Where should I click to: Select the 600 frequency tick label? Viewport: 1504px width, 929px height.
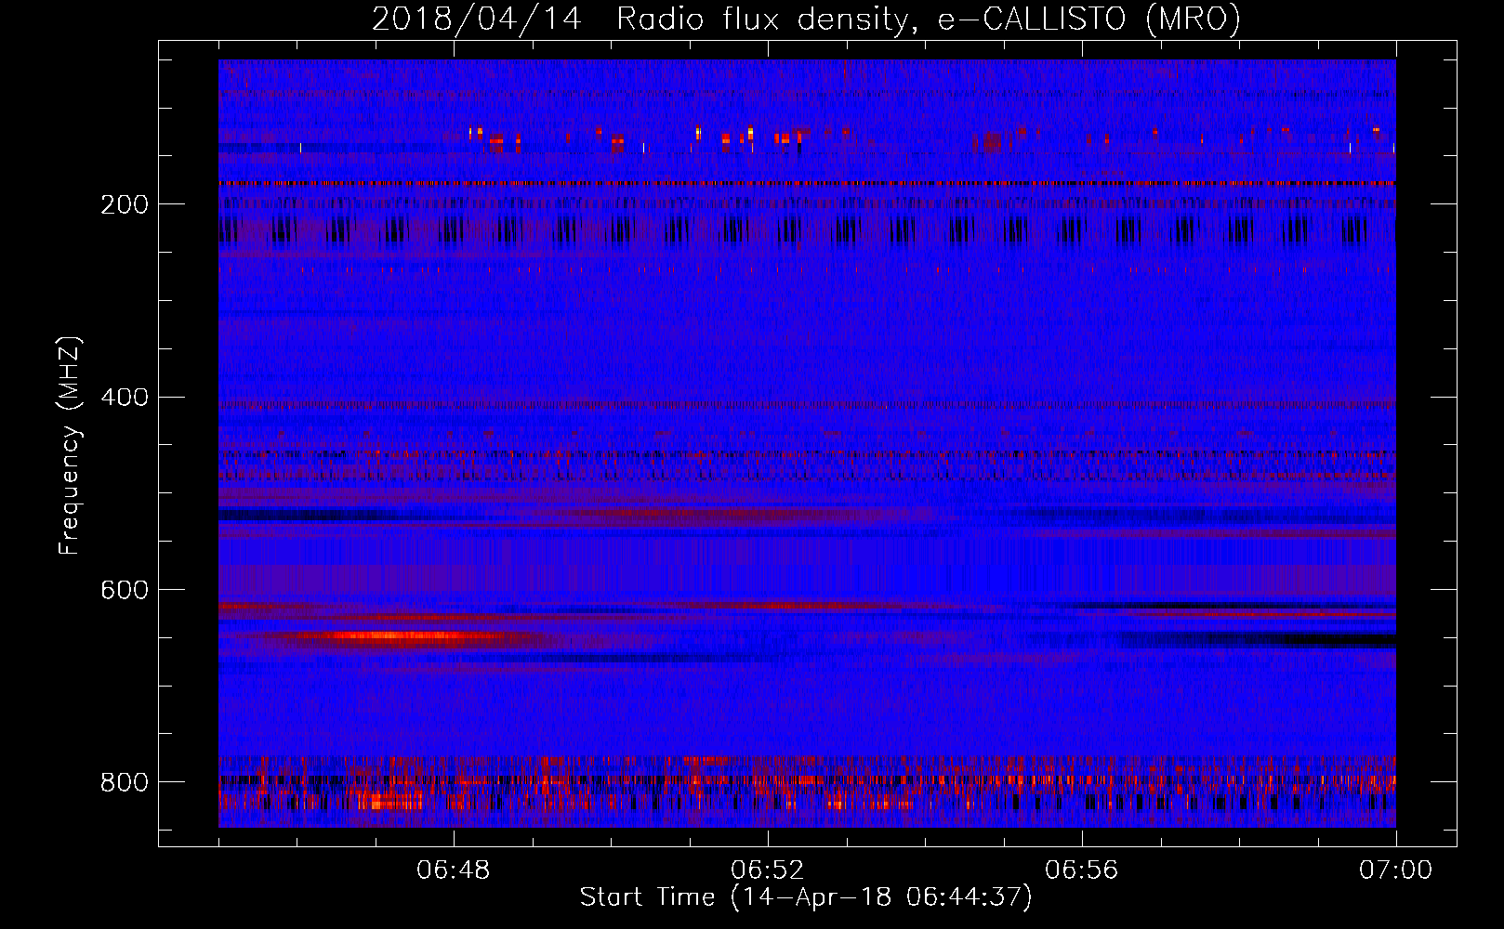coord(125,590)
